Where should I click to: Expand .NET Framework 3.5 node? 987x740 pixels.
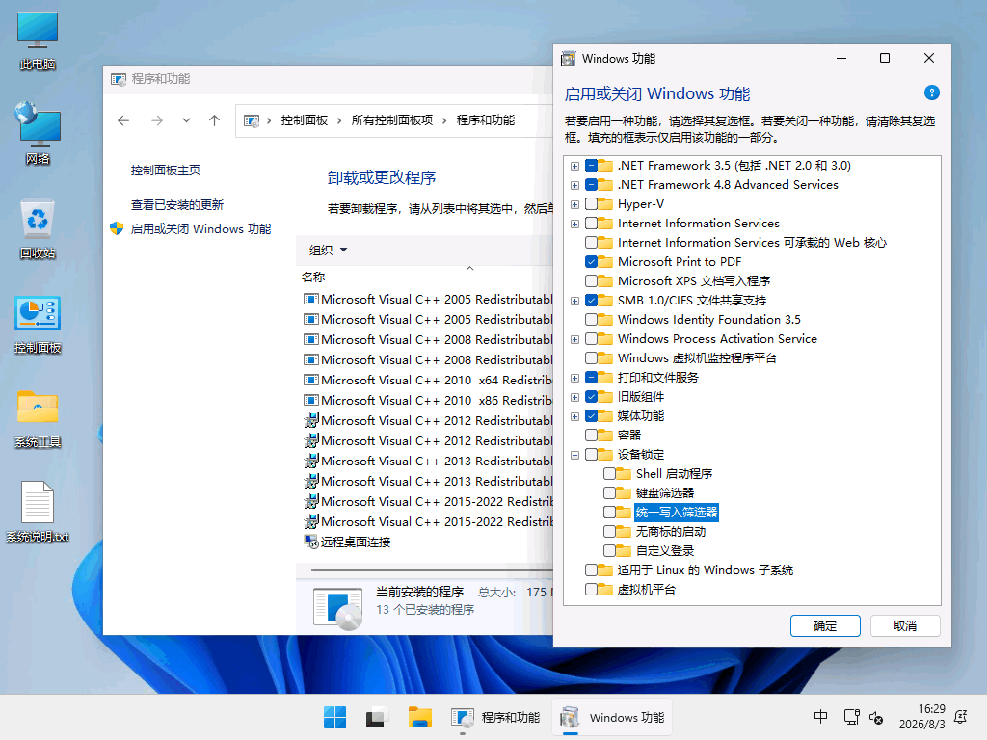click(574, 166)
